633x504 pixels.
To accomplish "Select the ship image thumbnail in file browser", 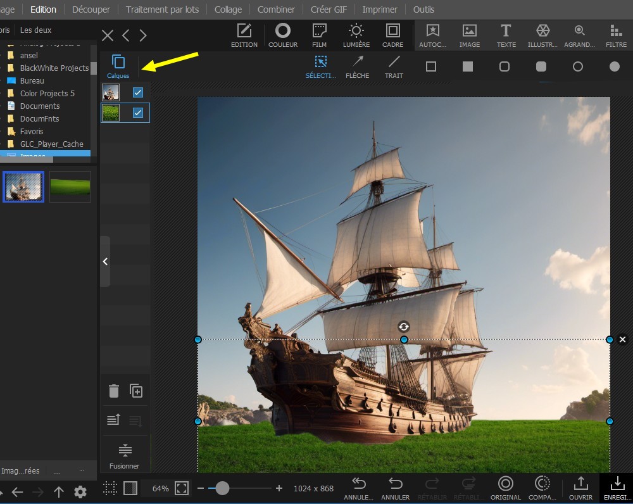I will tap(24, 187).
